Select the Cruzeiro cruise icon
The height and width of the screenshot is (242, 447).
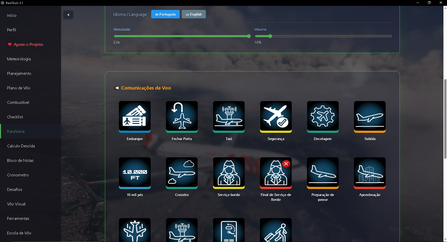[x=182, y=173]
